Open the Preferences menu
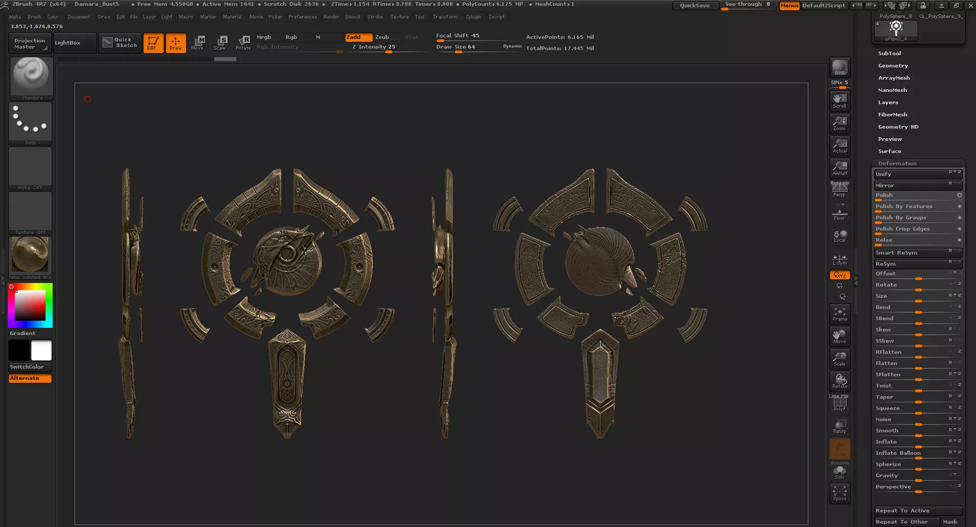The height and width of the screenshot is (527, 976). (302, 17)
